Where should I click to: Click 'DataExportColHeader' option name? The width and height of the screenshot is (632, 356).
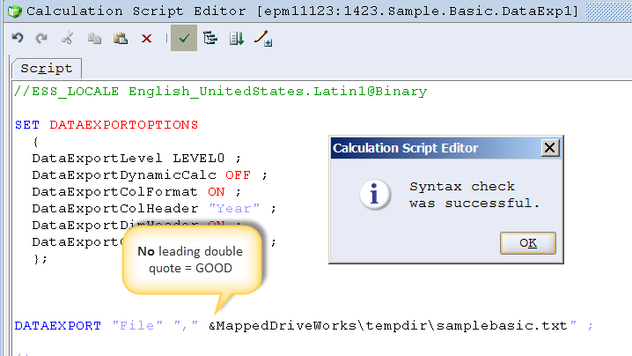[x=115, y=209]
